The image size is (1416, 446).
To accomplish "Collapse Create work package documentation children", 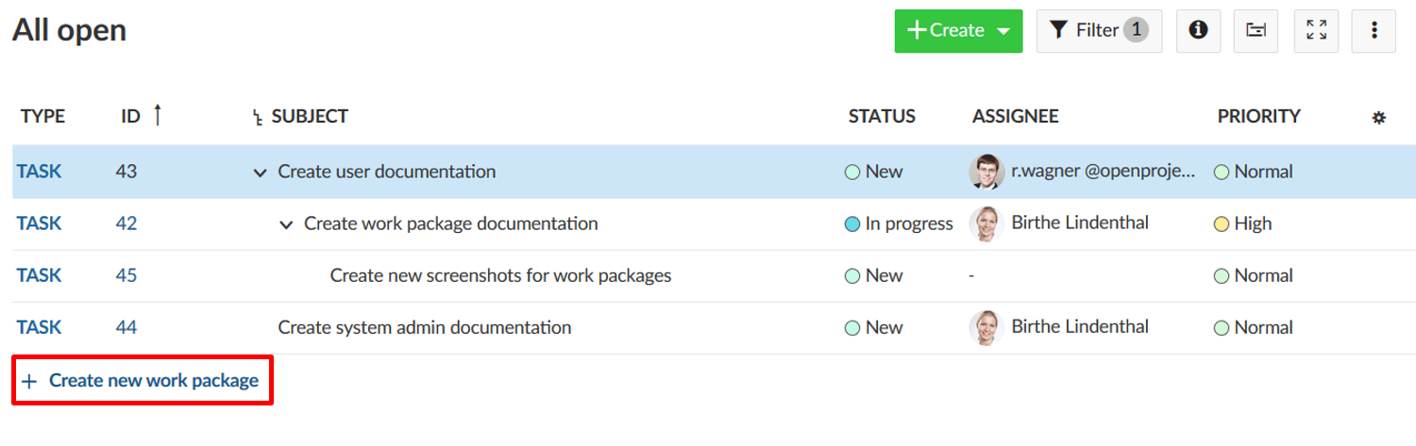I will click(286, 224).
